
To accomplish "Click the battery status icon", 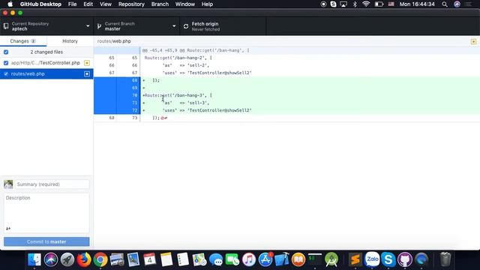I will 379,4.
